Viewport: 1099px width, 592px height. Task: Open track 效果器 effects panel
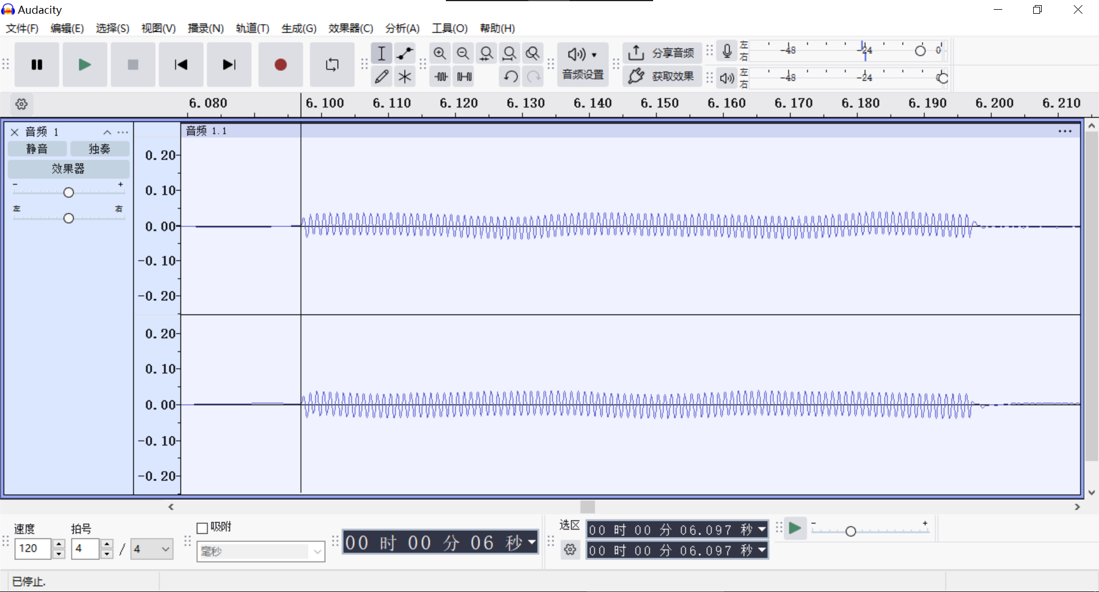pos(68,169)
